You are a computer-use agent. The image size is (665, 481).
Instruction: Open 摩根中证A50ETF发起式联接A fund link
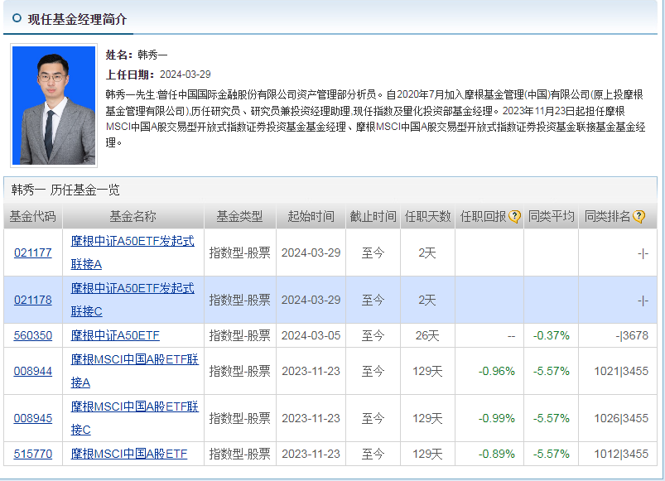coord(133,253)
